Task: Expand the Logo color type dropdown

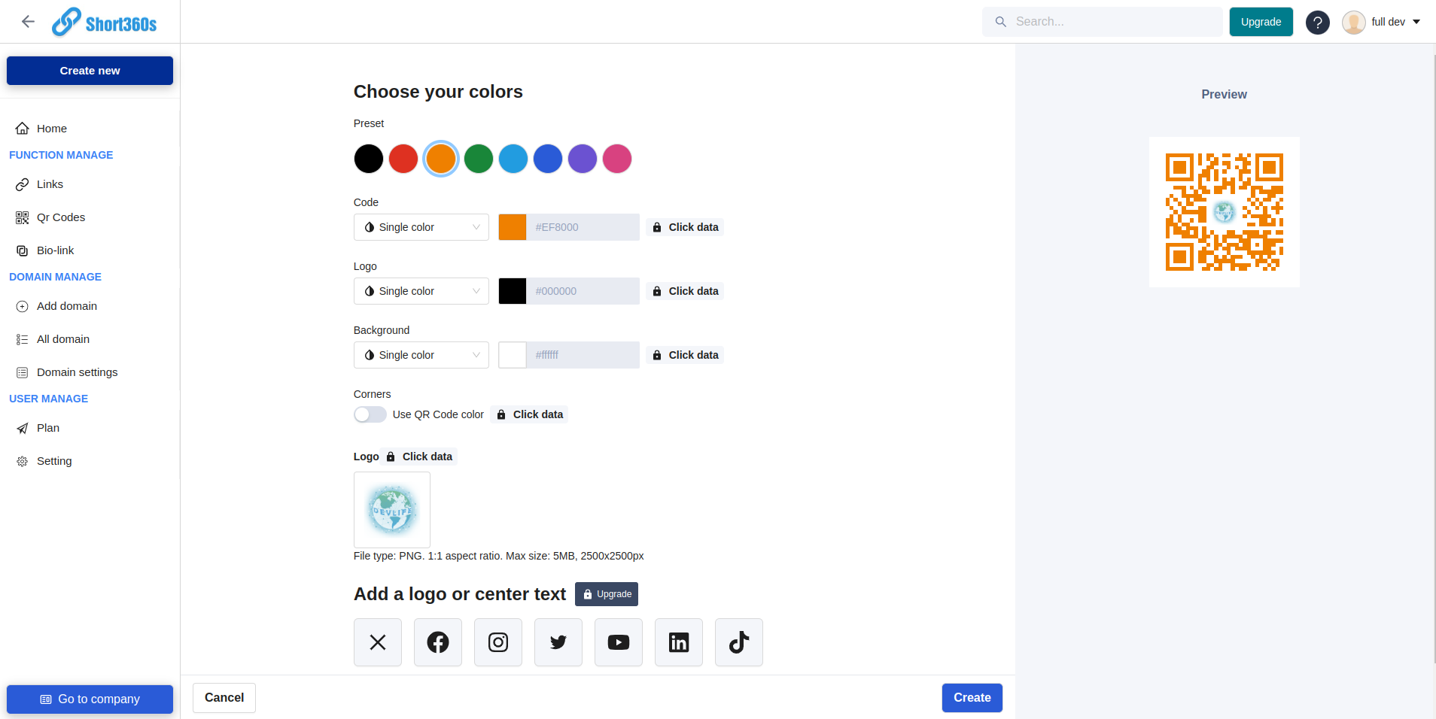Action: click(421, 291)
